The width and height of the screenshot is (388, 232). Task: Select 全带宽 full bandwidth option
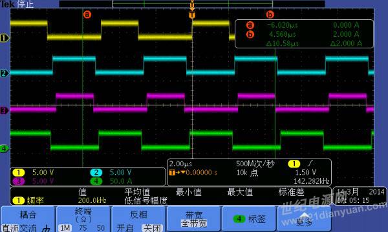194,224
